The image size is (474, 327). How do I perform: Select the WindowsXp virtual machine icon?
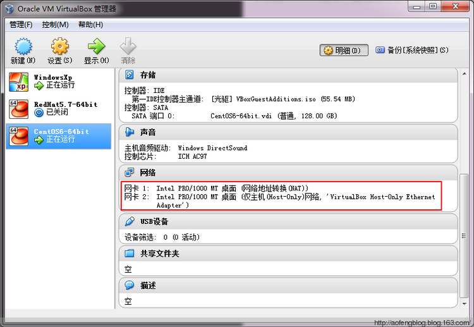point(19,82)
